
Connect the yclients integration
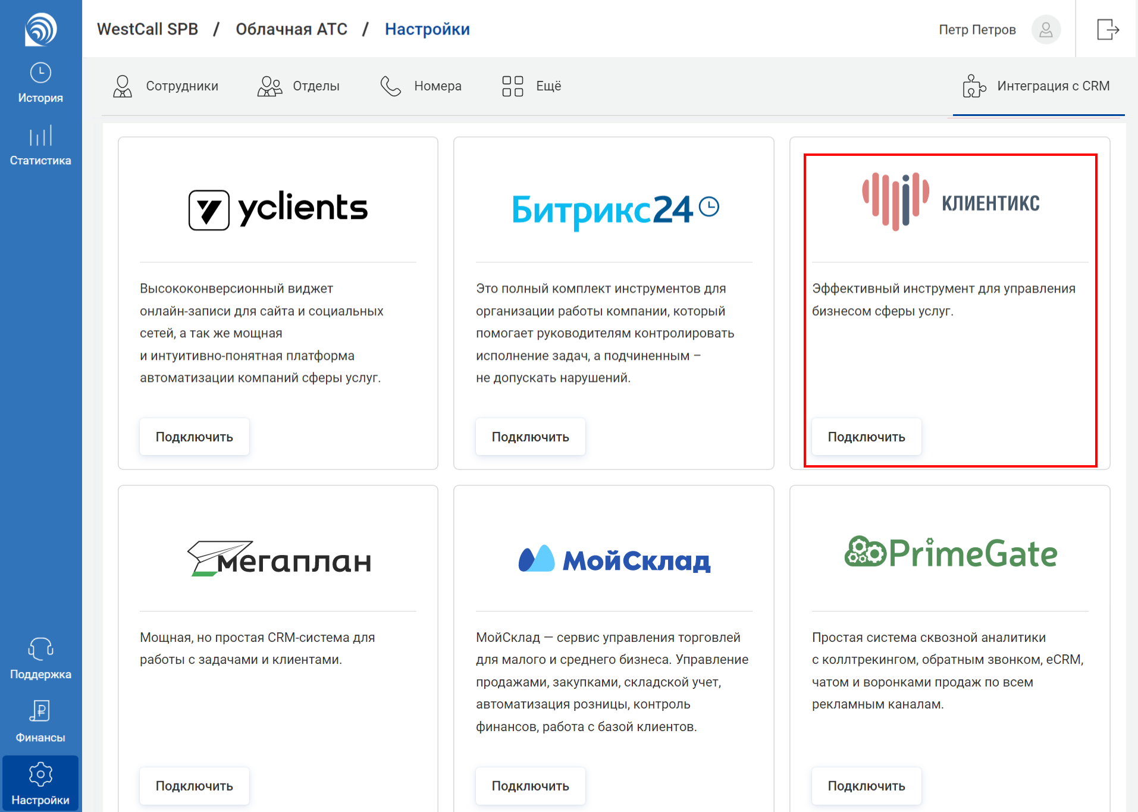195,437
